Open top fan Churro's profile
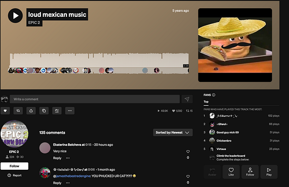The width and height of the screenshot is (289, 187). [x=227, y=116]
